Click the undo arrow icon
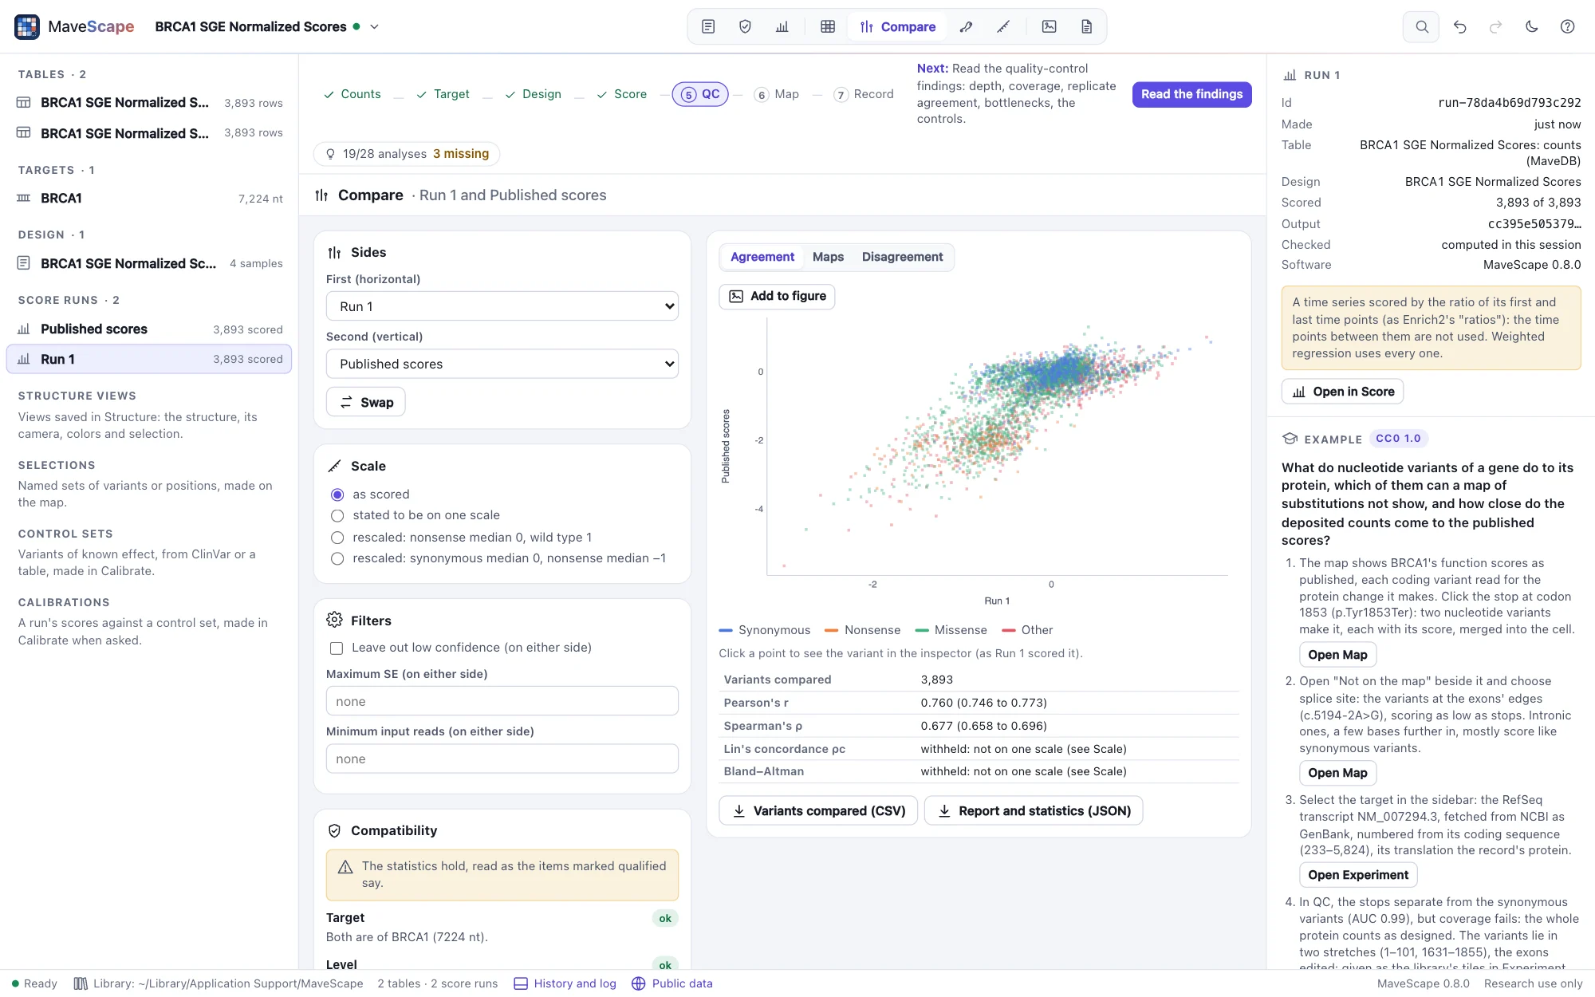This screenshot has height=997, width=1595. point(1459,26)
